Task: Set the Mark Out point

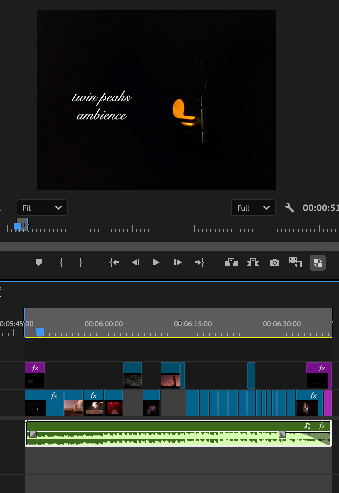Action: tap(81, 262)
